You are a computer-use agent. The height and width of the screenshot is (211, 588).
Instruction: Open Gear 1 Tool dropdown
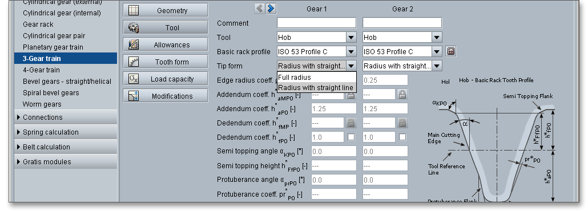[x=351, y=37]
